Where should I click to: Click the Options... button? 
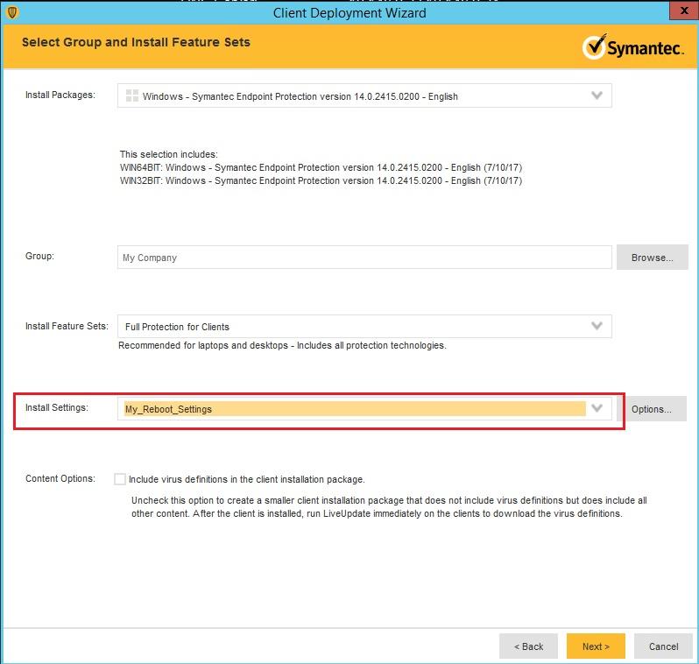652,409
